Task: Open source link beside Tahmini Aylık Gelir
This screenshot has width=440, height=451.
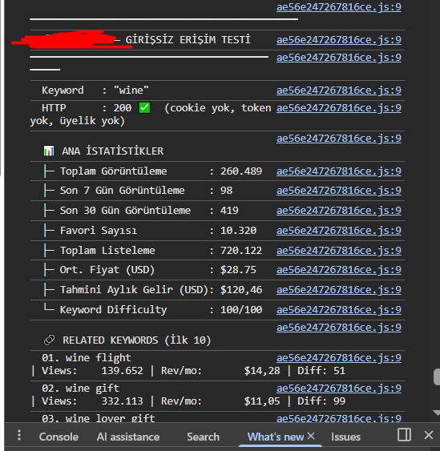Action: click(x=339, y=290)
